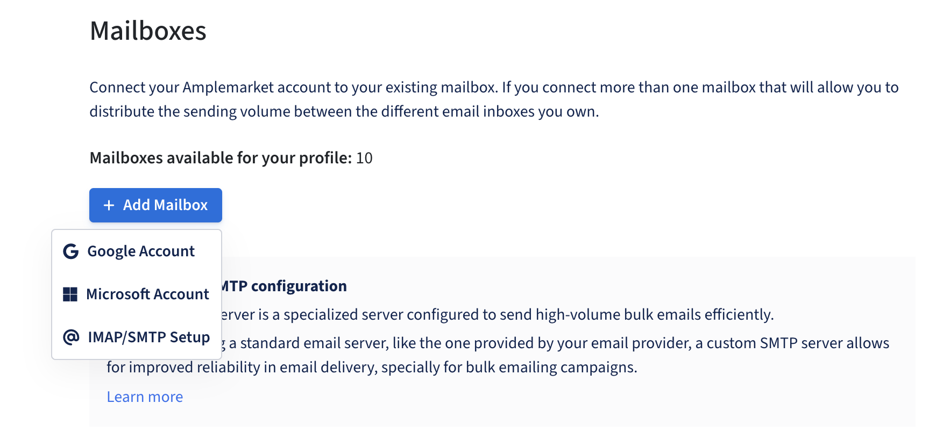Image resolution: width=950 pixels, height=432 pixels.
Task: Click the "distribute the sending volume" text line
Action: point(344,112)
